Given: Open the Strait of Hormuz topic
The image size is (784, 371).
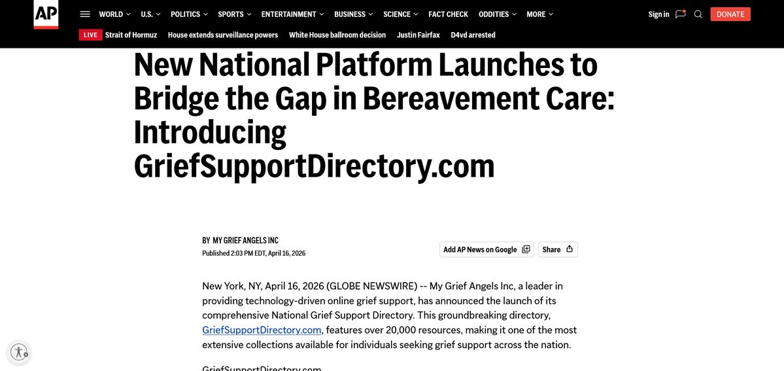Looking at the screenshot, I should [x=131, y=35].
